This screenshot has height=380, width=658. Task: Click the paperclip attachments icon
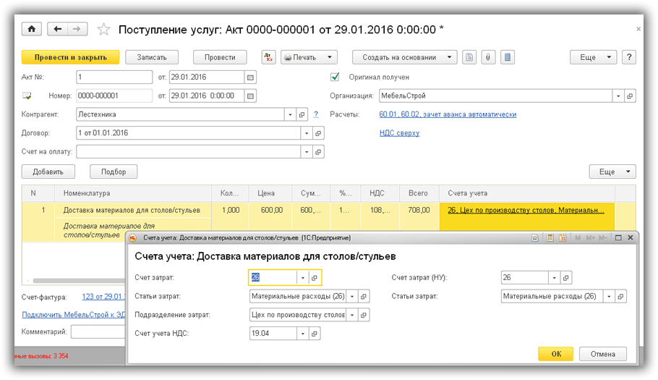coord(489,57)
